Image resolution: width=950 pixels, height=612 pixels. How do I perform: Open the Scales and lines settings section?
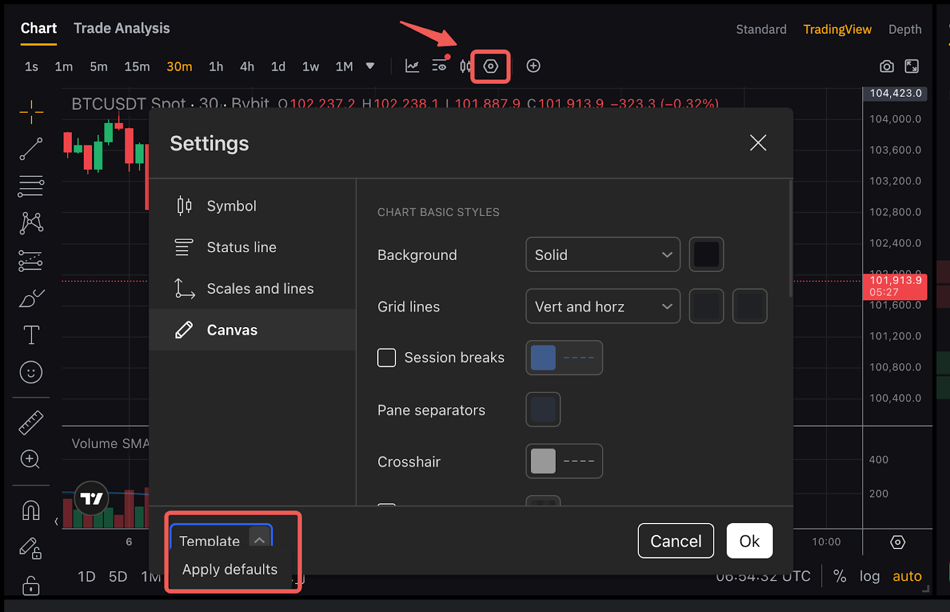tap(260, 288)
